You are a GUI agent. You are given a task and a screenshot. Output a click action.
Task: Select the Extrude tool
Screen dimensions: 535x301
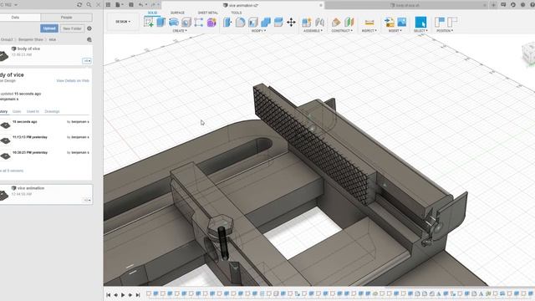pyautogui.click(x=160, y=23)
